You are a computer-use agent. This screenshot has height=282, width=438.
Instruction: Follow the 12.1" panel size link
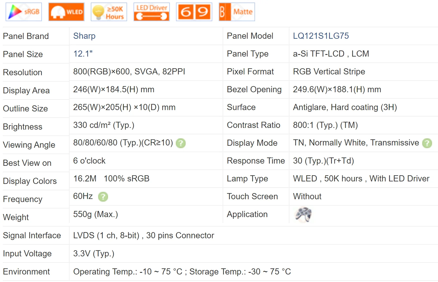(x=83, y=54)
